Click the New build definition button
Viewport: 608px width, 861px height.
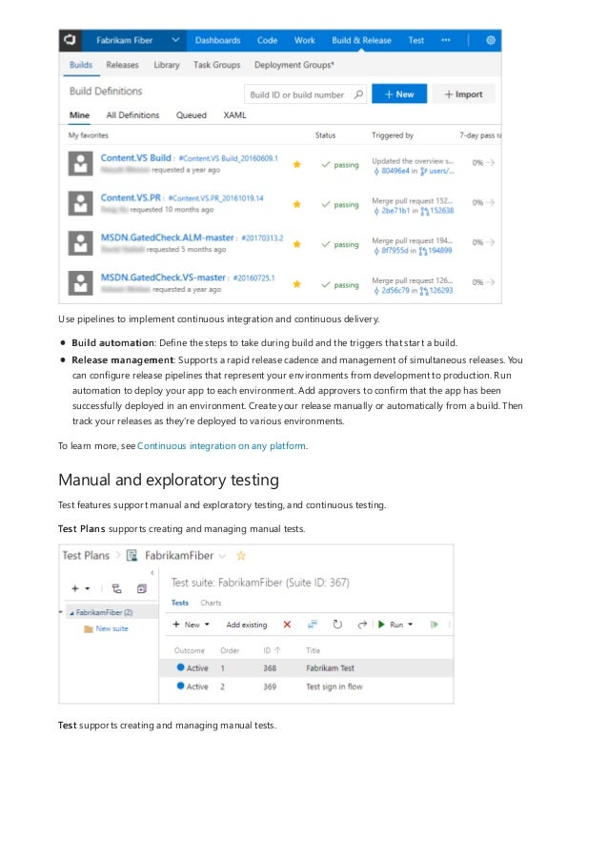(399, 93)
